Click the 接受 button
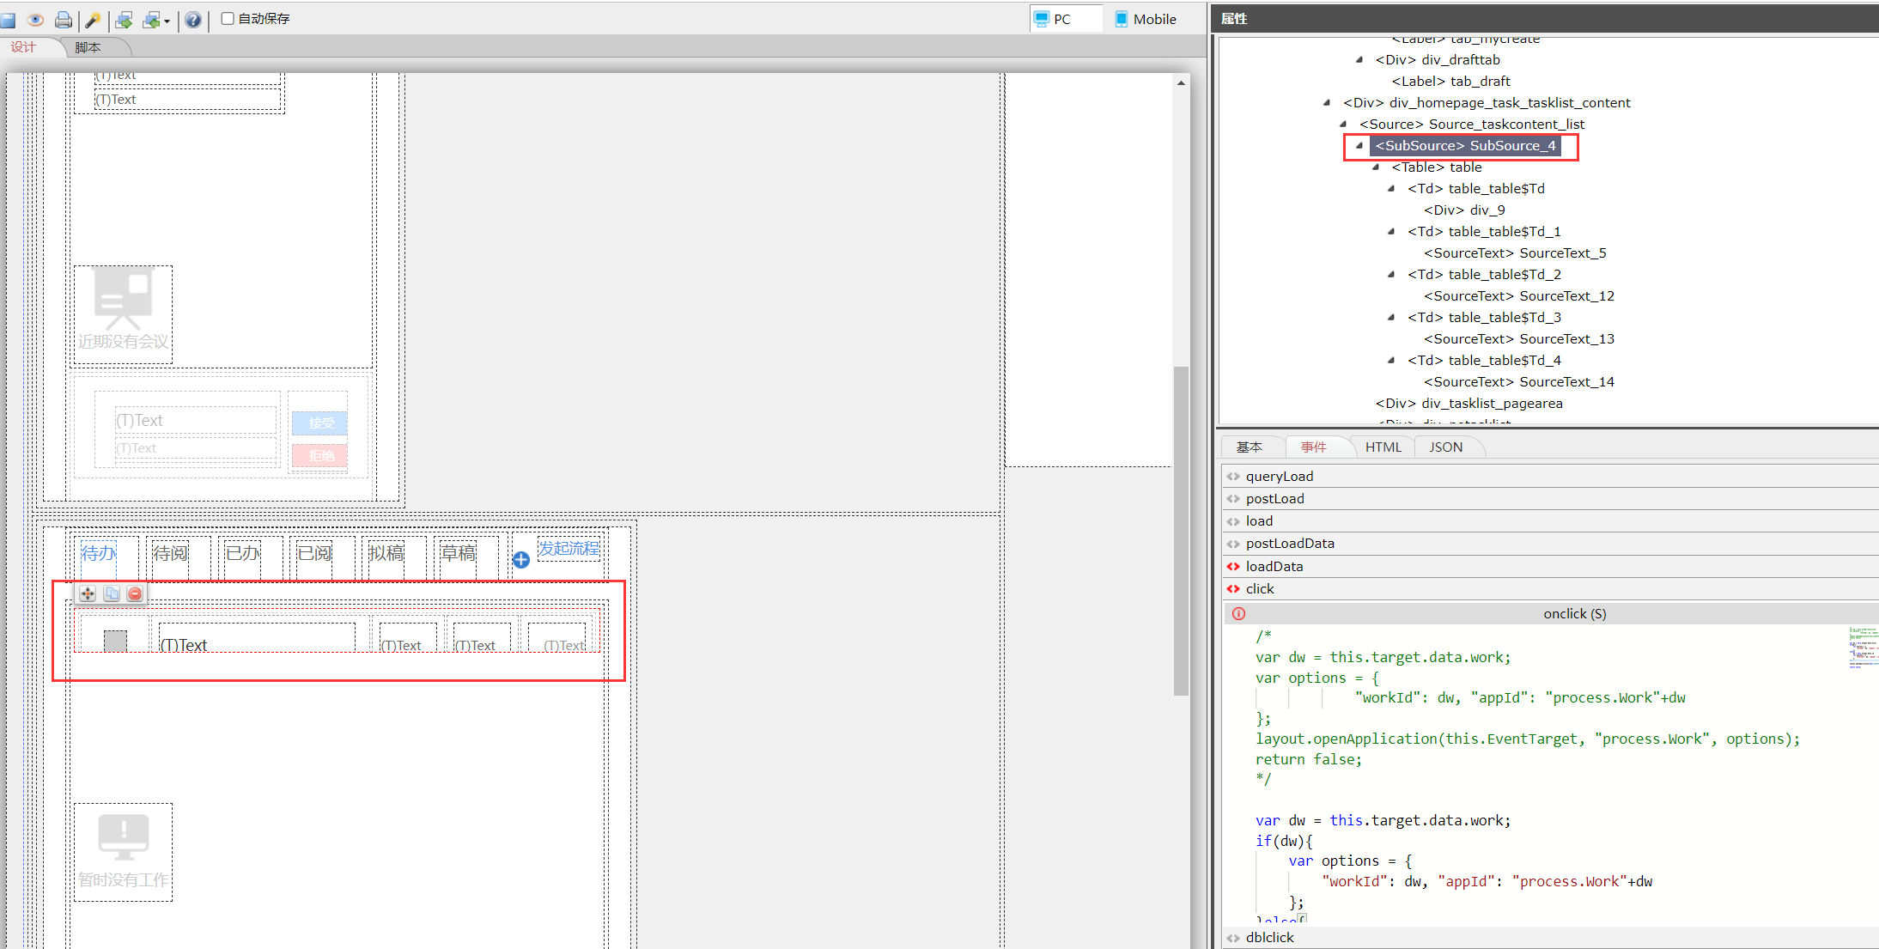 (x=320, y=423)
